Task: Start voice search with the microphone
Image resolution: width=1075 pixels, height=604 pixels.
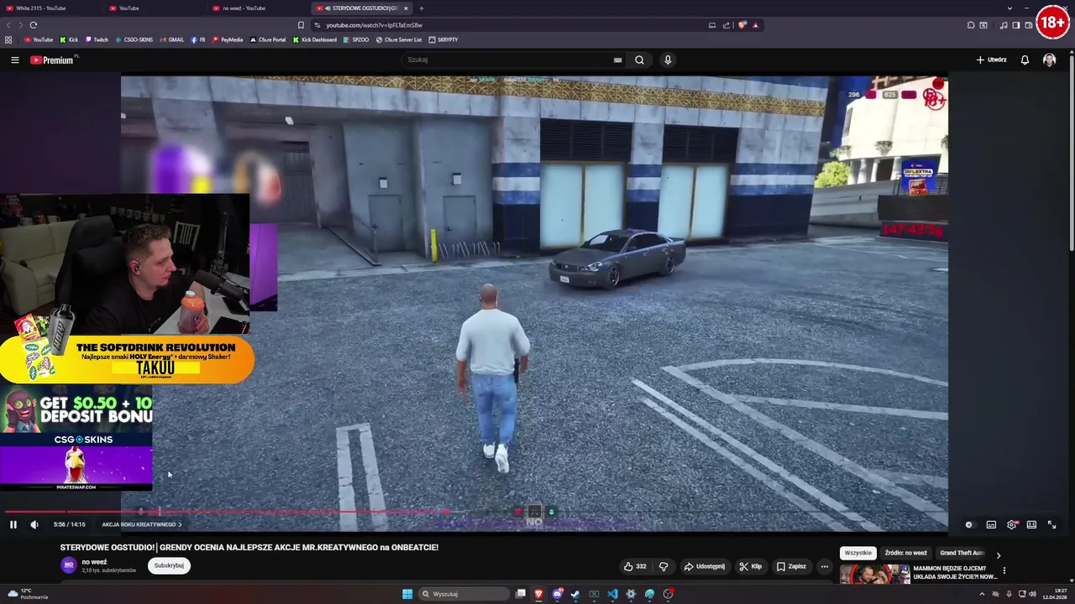Action: 668,60
